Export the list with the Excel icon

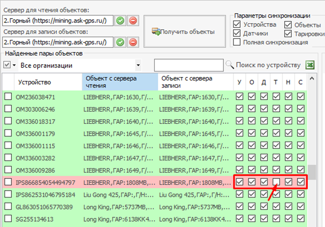pyautogui.click(x=310, y=65)
